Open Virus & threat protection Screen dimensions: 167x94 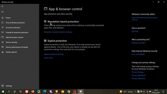(x=15, y=23)
